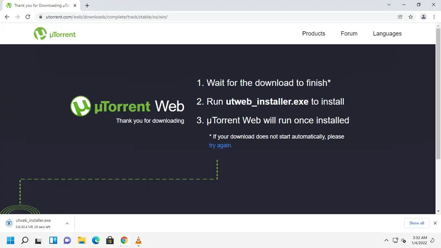Viewport: 441px width, 248px height.
Task: Click the utweb_installer.exe download item
Action: [33, 223]
